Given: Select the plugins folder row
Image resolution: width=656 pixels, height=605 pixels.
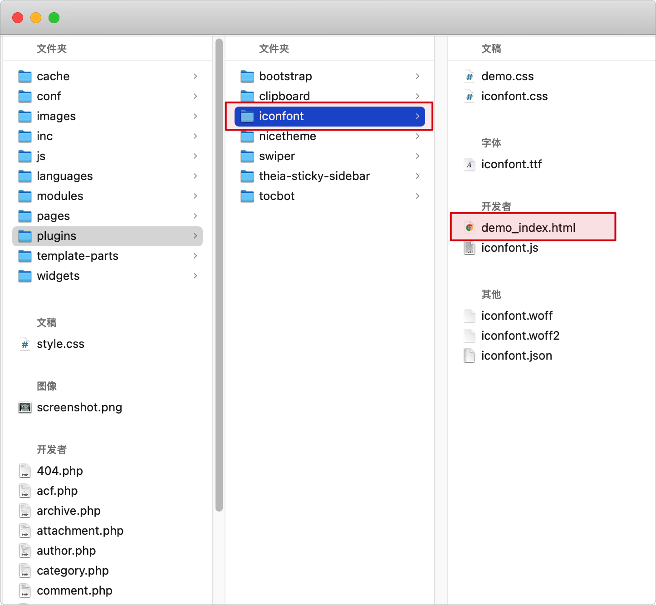Looking at the screenshot, I should (108, 236).
